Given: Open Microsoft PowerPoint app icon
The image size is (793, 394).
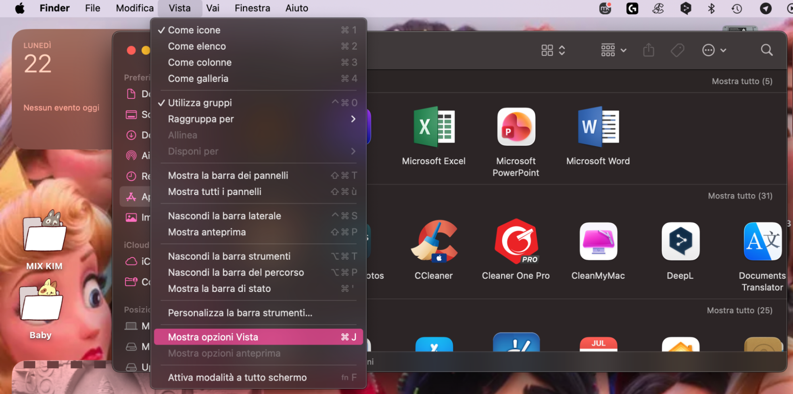Looking at the screenshot, I should [516, 127].
